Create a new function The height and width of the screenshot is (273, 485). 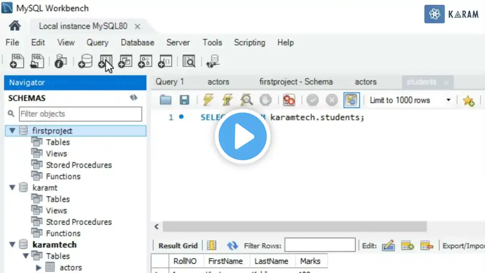tap(165, 61)
